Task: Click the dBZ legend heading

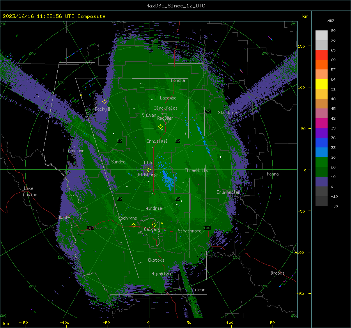Action: (x=331, y=21)
